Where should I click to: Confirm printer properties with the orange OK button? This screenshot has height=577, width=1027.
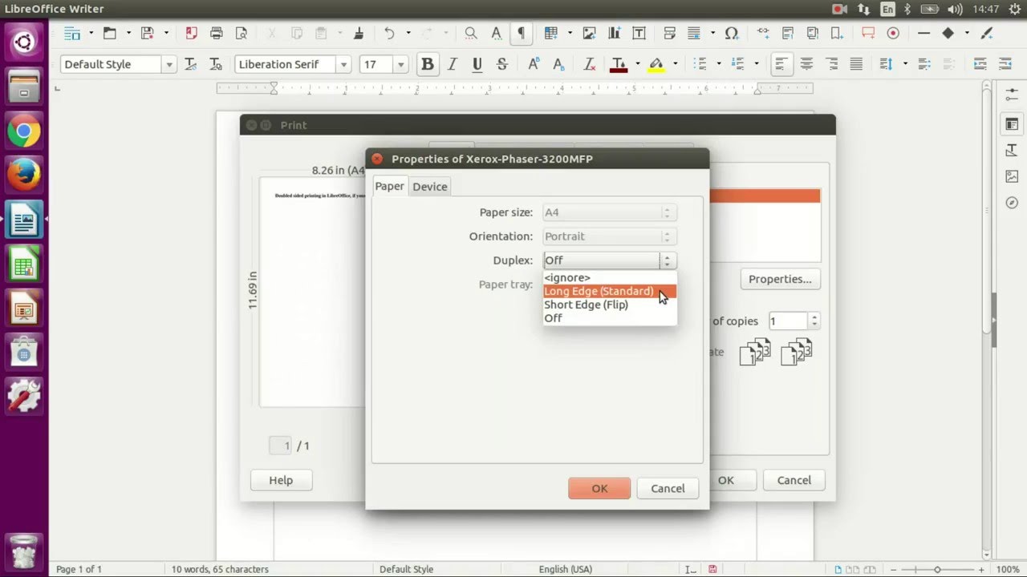(x=599, y=488)
